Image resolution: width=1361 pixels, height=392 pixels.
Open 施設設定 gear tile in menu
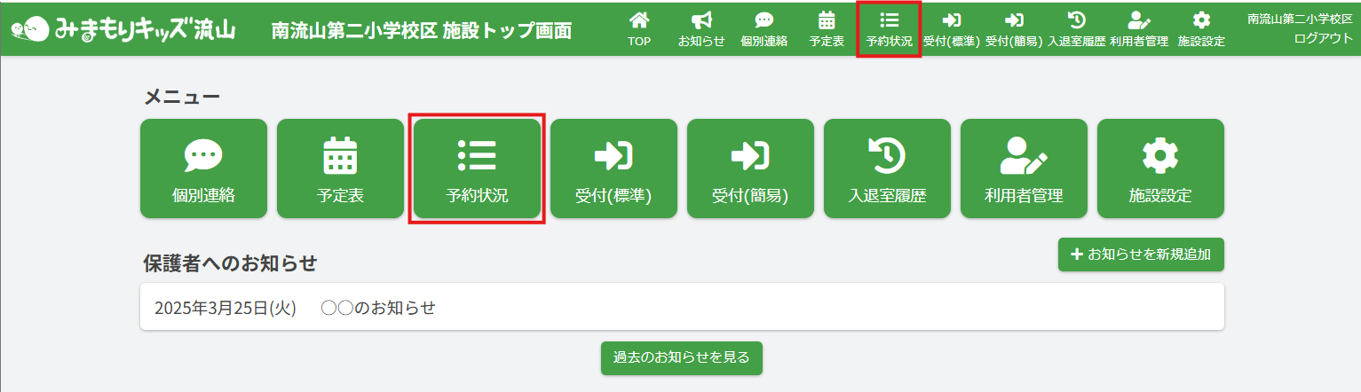1160,169
